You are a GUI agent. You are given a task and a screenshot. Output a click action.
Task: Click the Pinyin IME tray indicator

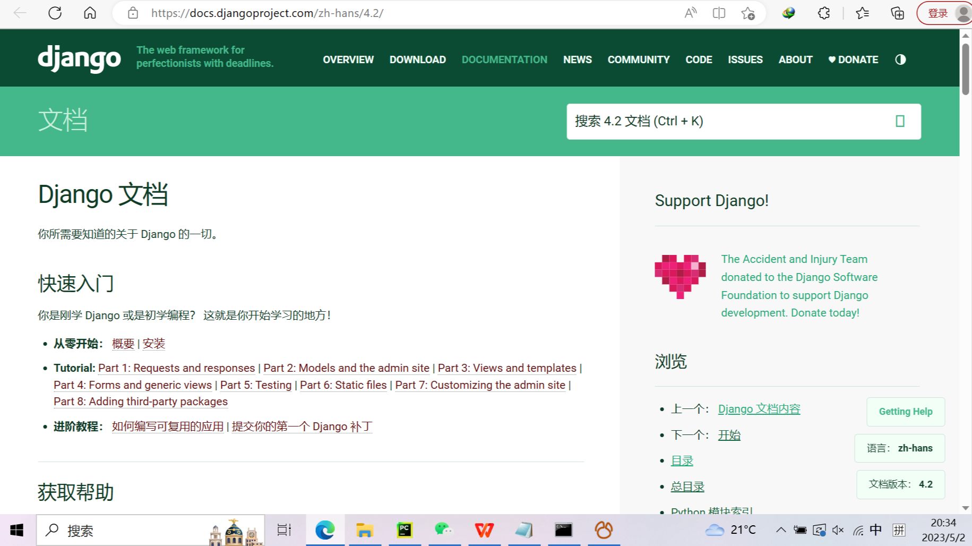click(x=899, y=530)
